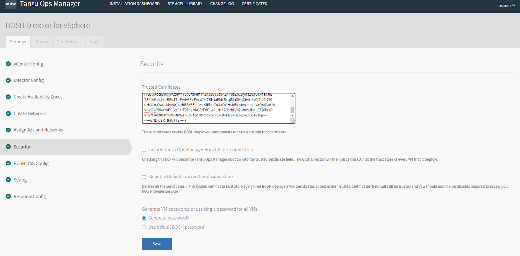
Task: Open Director Config settings page
Action: pyautogui.click(x=29, y=80)
